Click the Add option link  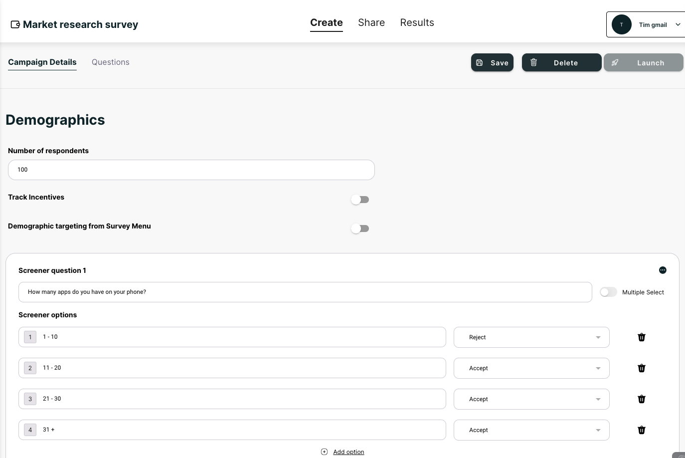(x=348, y=452)
